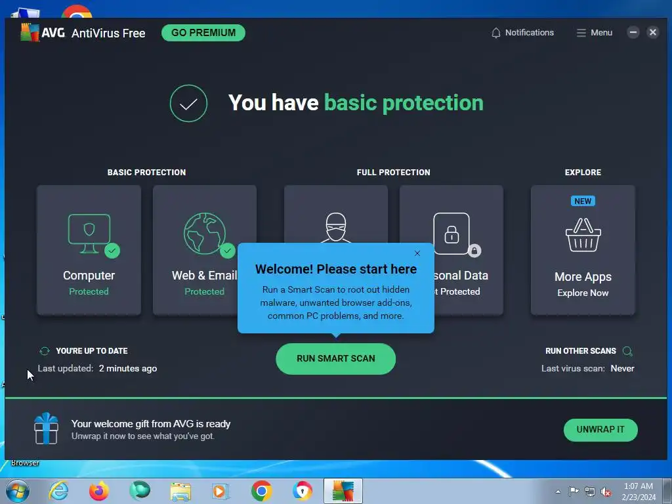Open Action Center flag in tray
Viewport: 672px width, 504px height.
[x=574, y=492]
